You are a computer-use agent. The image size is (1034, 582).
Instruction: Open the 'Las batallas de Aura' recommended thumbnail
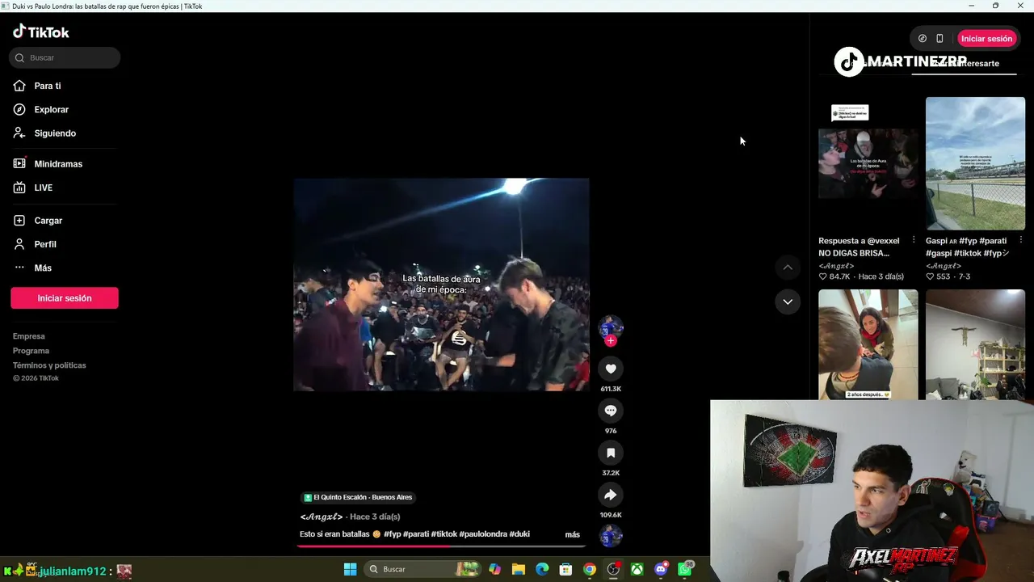click(x=868, y=164)
